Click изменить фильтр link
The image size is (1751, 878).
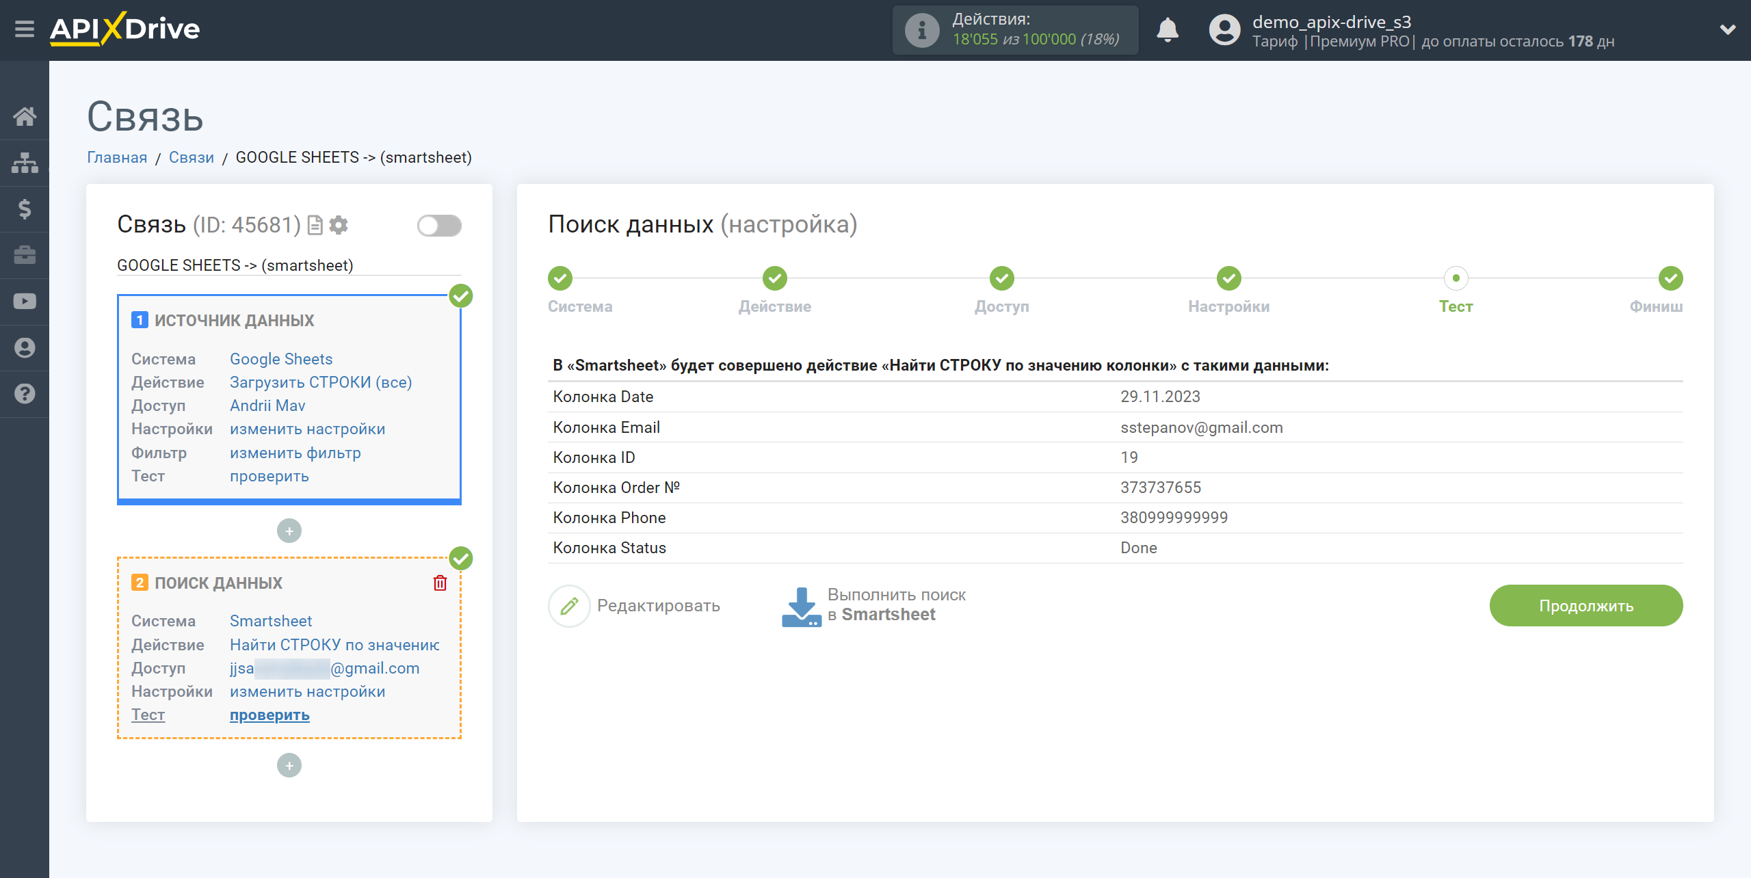coord(295,453)
